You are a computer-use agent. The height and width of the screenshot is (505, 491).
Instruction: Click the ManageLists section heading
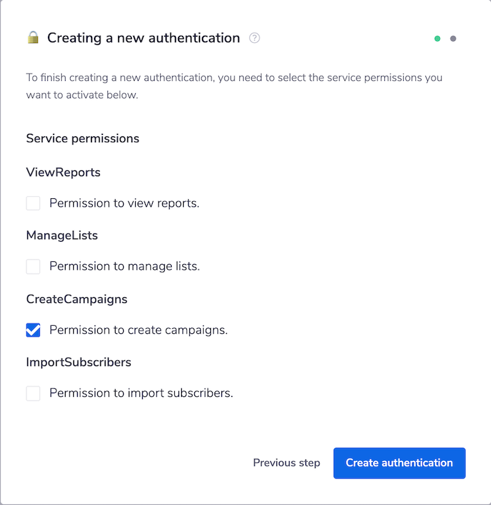click(61, 235)
